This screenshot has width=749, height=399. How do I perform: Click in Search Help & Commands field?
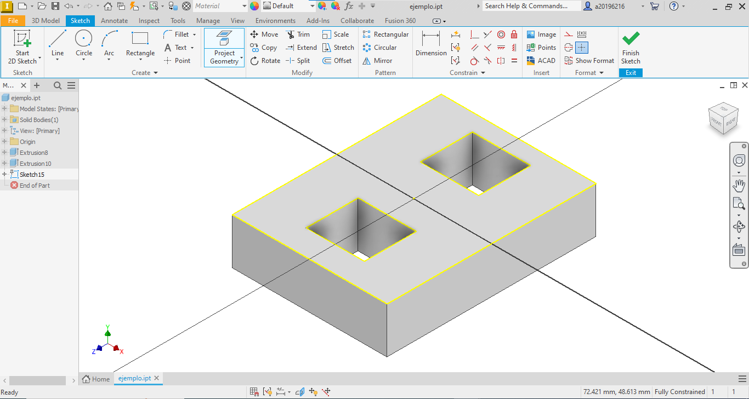coord(531,6)
